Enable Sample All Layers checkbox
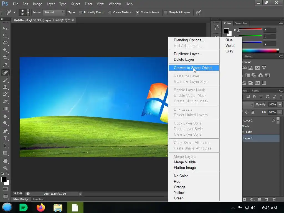 (166, 12)
